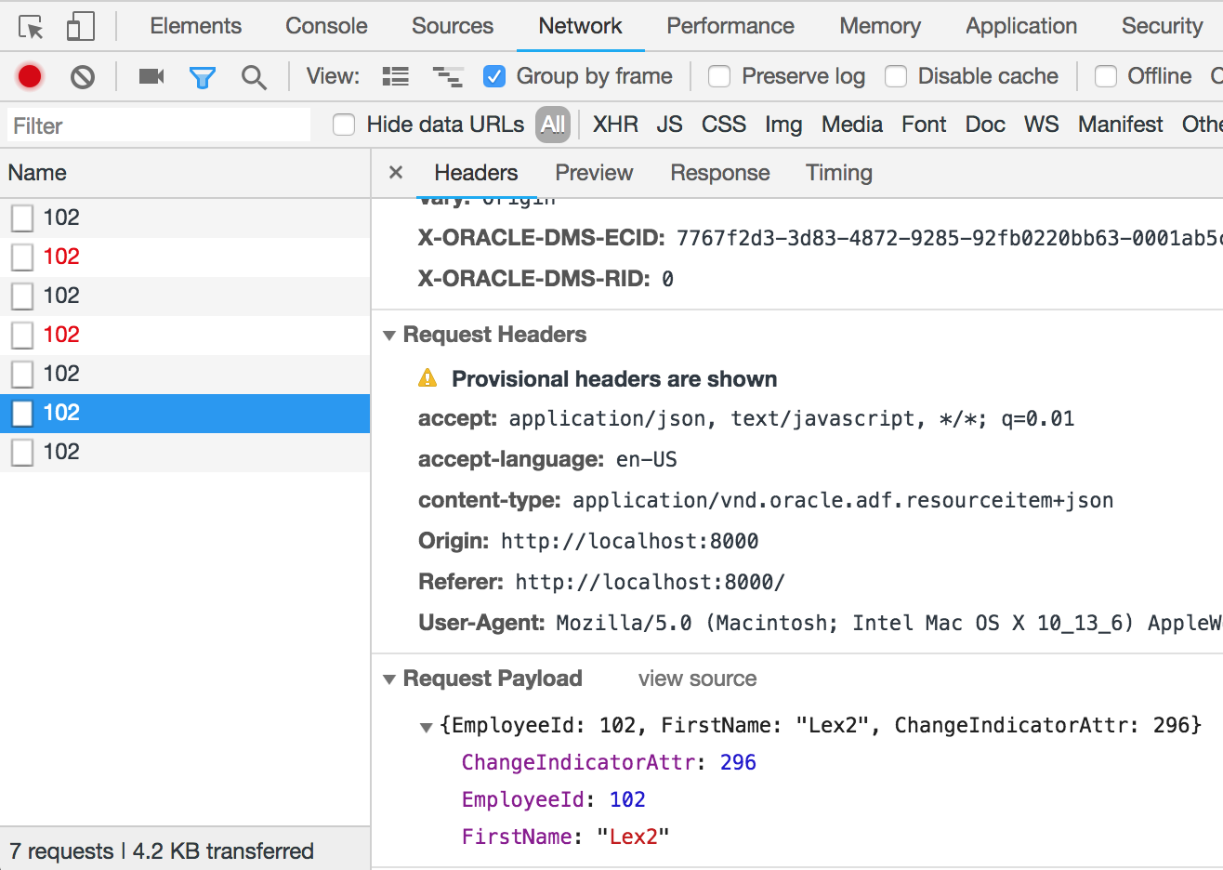
Task: Click the view source link
Action: click(697, 679)
